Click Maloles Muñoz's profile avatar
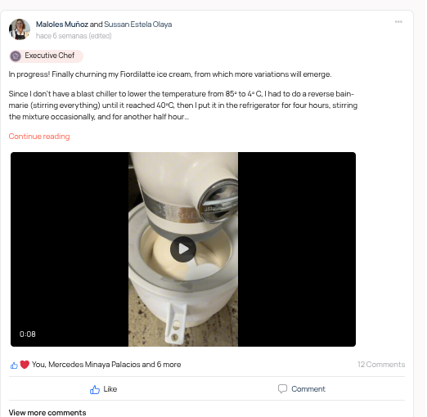This screenshot has height=417, width=427. coord(20,29)
